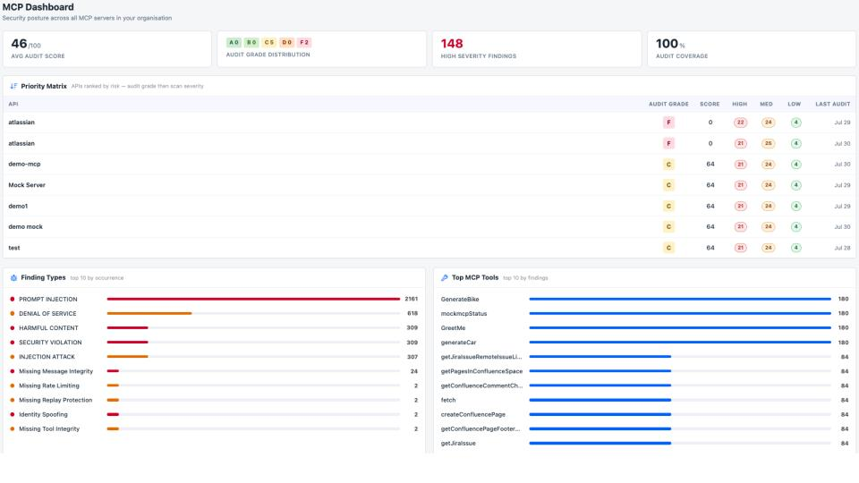
Task: Select the B 0 grade badge
Action: pos(251,42)
